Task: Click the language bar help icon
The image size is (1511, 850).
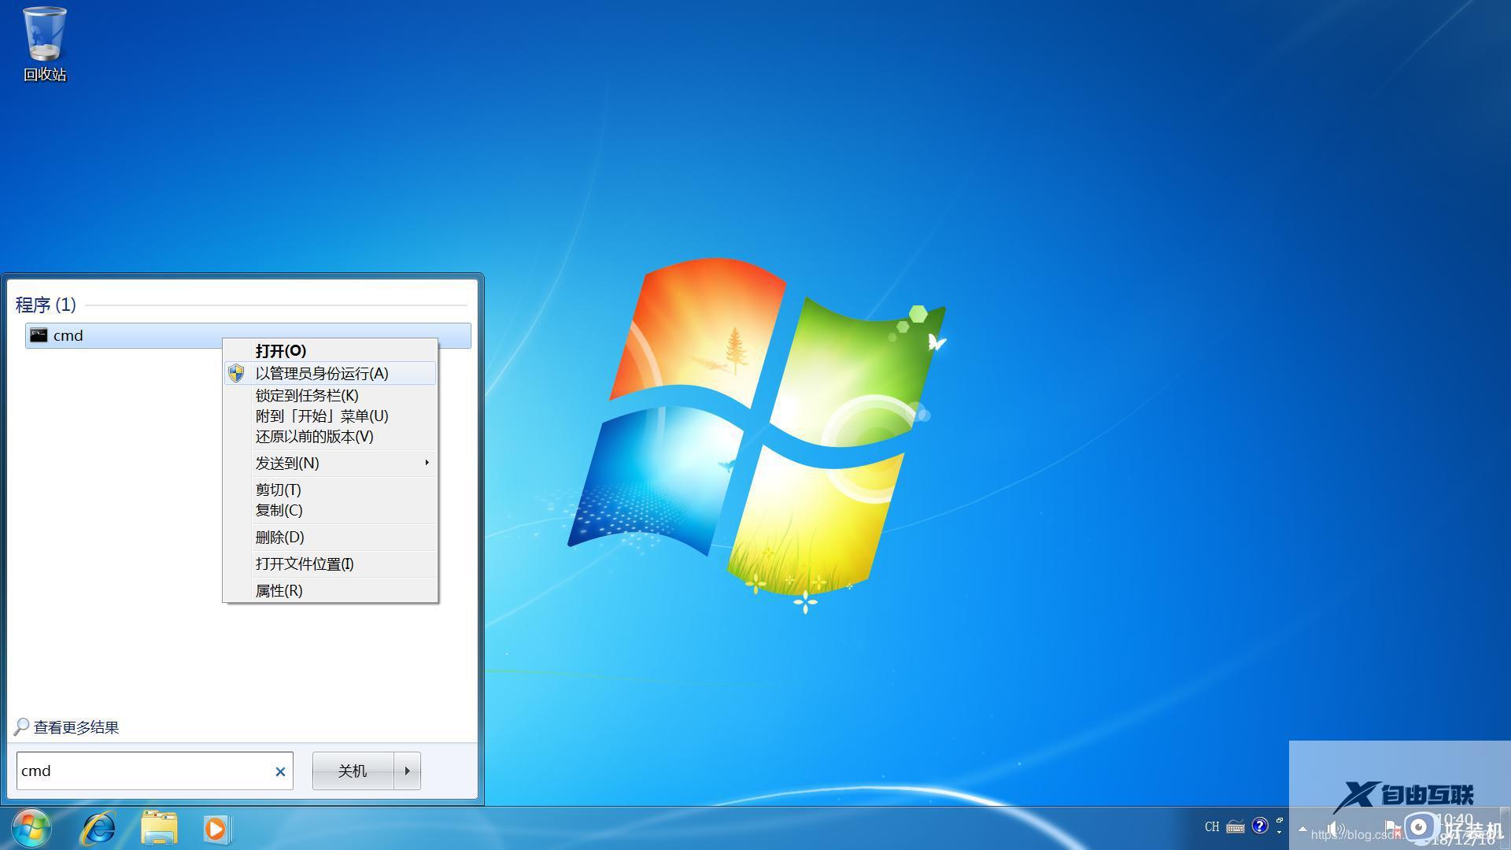Action: tap(1260, 826)
